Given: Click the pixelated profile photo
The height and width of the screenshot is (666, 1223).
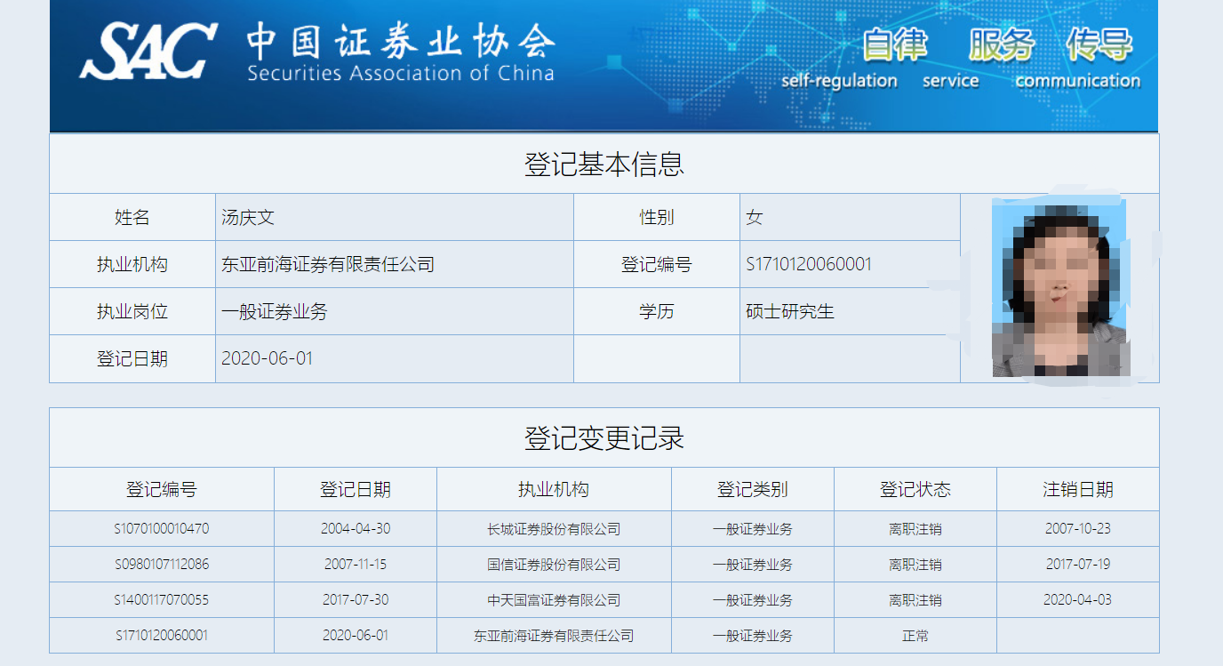Looking at the screenshot, I should 1059,288.
